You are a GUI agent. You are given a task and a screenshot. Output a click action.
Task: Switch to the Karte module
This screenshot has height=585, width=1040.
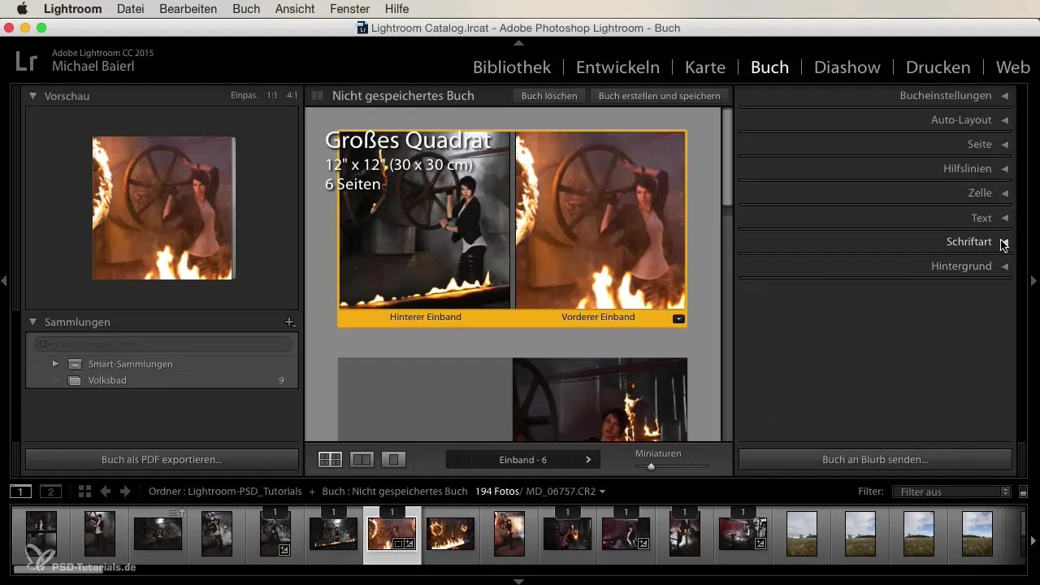pos(705,67)
